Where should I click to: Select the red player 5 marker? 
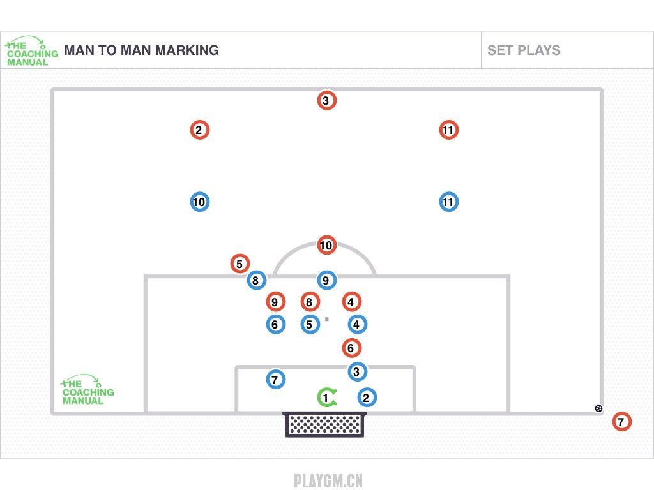point(240,264)
